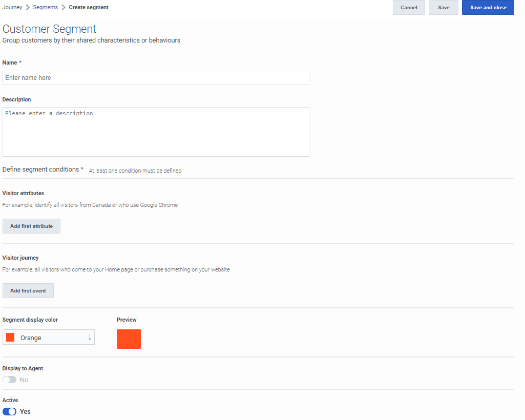The width and height of the screenshot is (525, 420).
Task: Click the Save button
Action: [x=443, y=7]
